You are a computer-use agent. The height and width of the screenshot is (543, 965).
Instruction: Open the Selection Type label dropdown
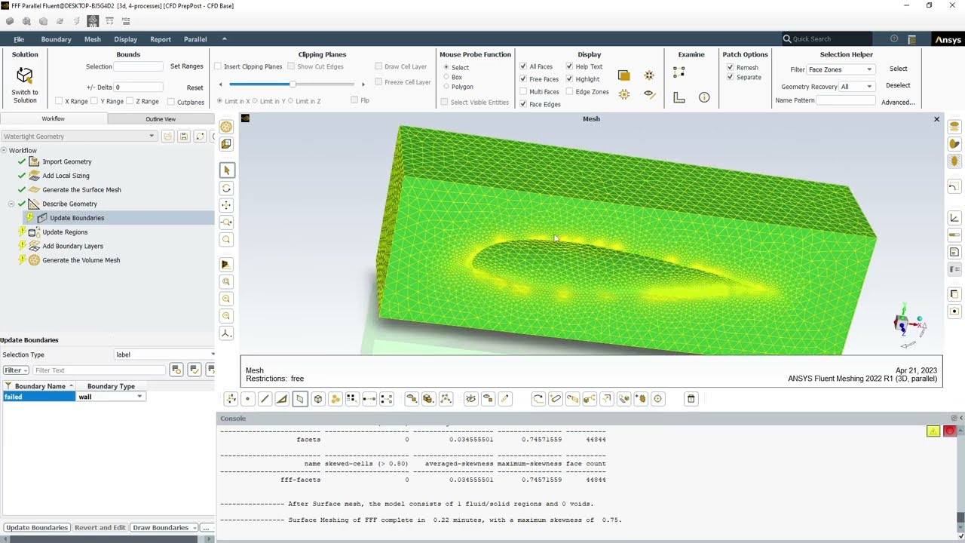pyautogui.click(x=164, y=354)
